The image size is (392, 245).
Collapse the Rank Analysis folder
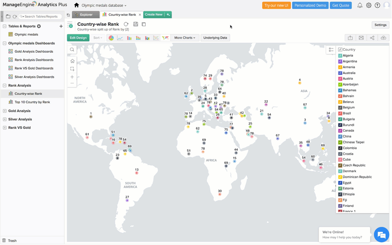click(5, 85)
